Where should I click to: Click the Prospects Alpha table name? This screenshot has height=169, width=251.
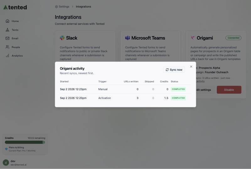pyautogui.click(x=209, y=68)
